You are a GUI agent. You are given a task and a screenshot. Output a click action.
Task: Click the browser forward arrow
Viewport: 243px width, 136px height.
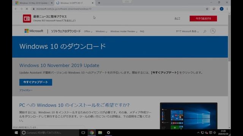[x=21, y=9]
